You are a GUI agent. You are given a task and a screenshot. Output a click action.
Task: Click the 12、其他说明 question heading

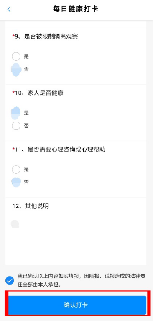tap(31, 206)
